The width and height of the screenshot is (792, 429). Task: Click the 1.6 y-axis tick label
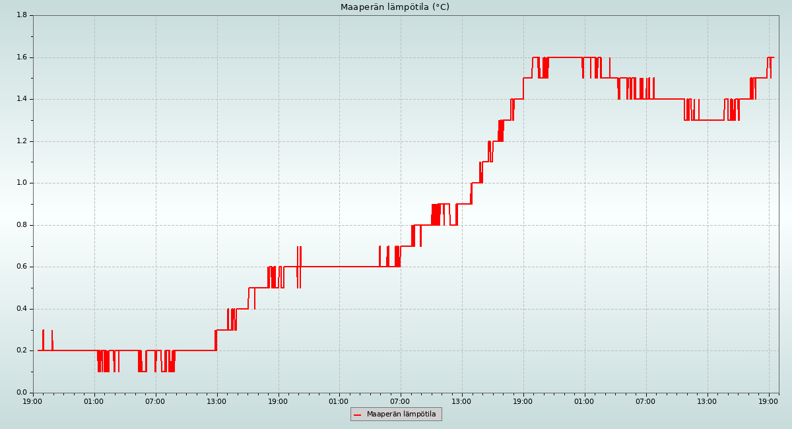(21, 57)
